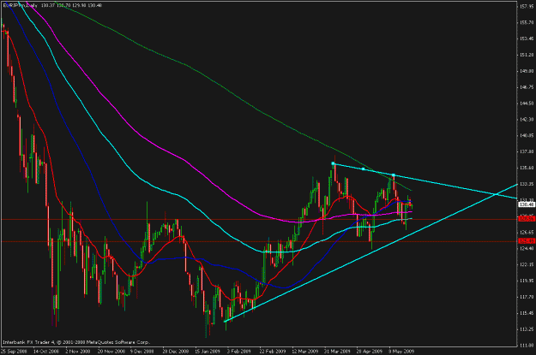Click the 20 Apr 2009 date label
The image size is (536, 355).
coord(370,351)
